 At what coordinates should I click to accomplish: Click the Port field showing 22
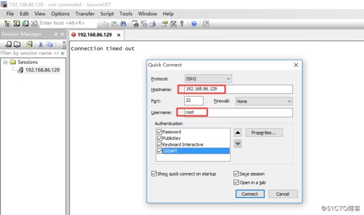click(194, 101)
